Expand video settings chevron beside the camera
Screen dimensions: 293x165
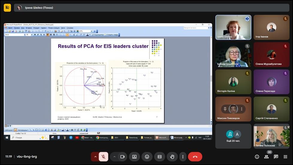pos(114,157)
